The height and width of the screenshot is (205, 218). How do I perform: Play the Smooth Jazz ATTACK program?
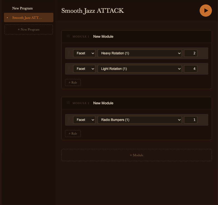point(206,11)
